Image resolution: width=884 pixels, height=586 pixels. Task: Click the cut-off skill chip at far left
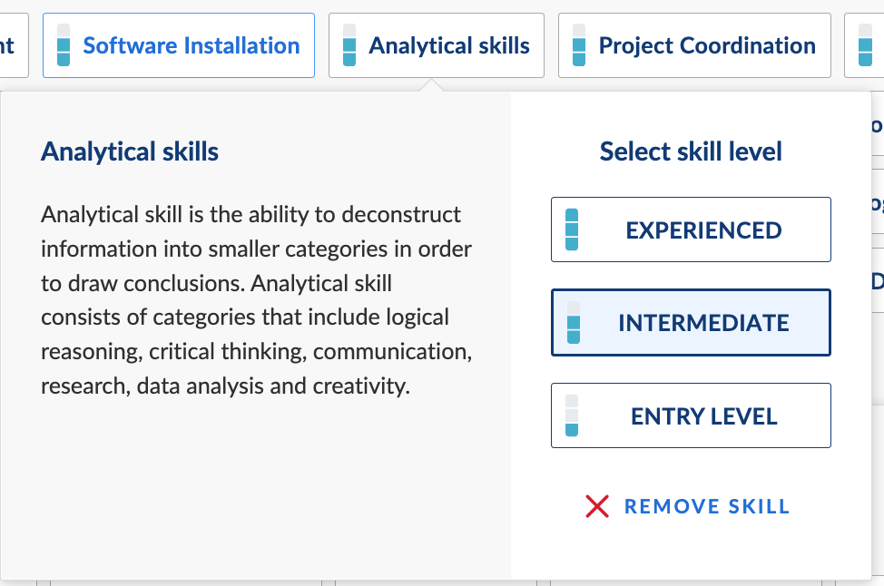coord(14,45)
